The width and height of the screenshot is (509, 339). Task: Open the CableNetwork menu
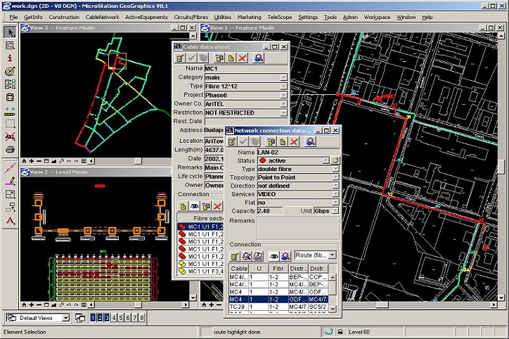pyautogui.click(x=102, y=17)
